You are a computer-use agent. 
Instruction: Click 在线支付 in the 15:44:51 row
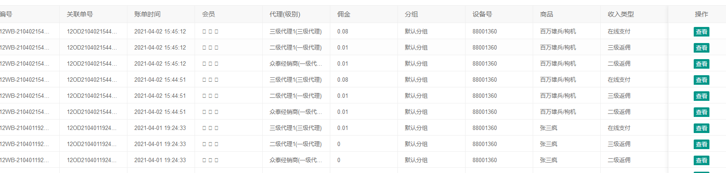coord(619,80)
